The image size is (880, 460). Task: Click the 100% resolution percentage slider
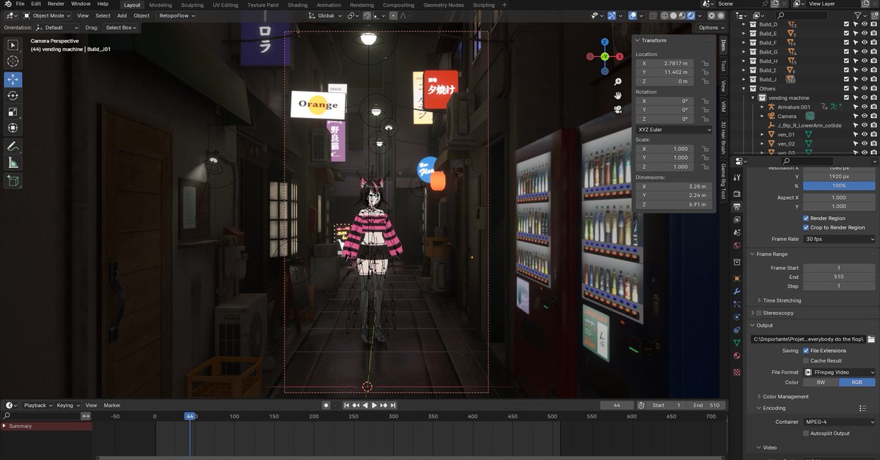[x=838, y=186]
